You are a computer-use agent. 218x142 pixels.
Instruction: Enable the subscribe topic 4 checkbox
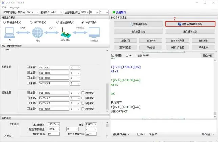pyautogui.click(x=28, y=83)
